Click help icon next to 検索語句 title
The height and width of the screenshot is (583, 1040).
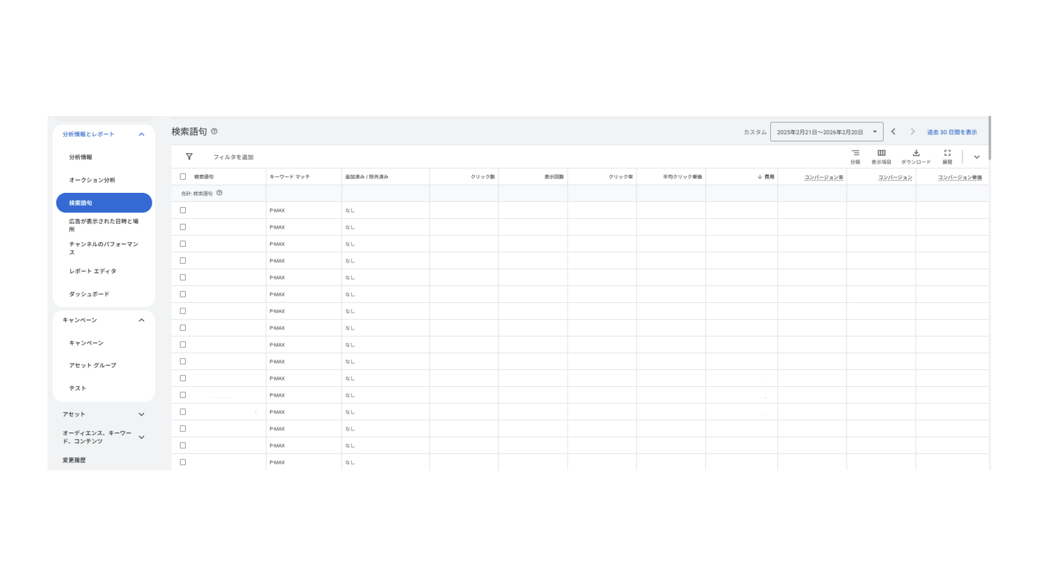pyautogui.click(x=214, y=132)
